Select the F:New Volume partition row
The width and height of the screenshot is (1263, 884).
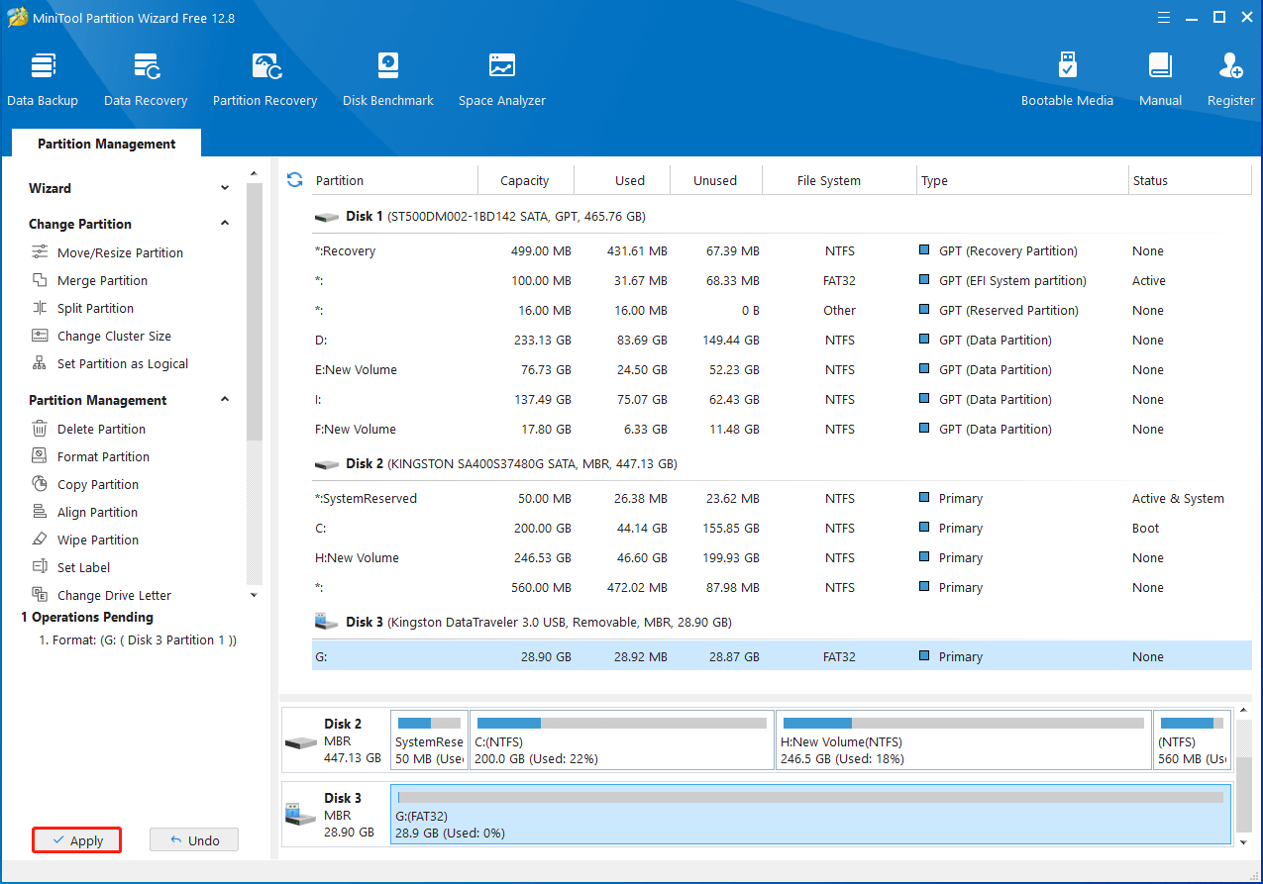click(782, 430)
